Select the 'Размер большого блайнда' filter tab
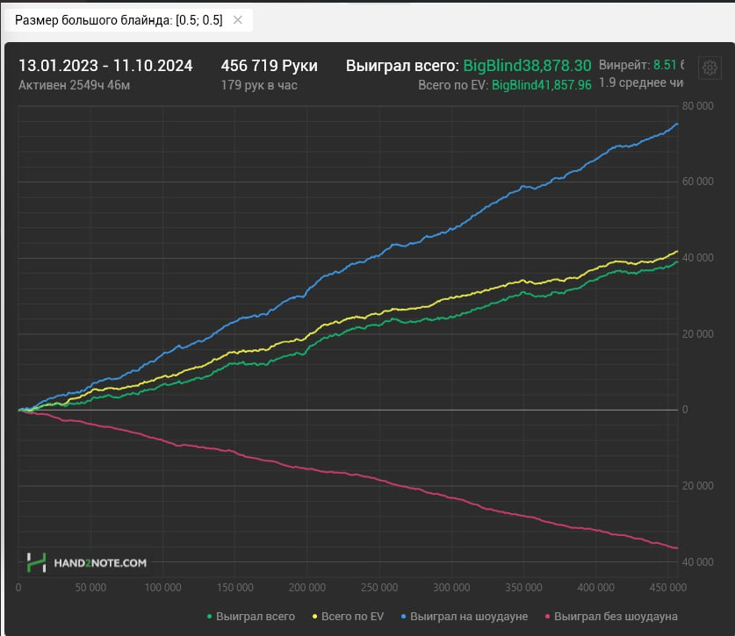 click(119, 19)
